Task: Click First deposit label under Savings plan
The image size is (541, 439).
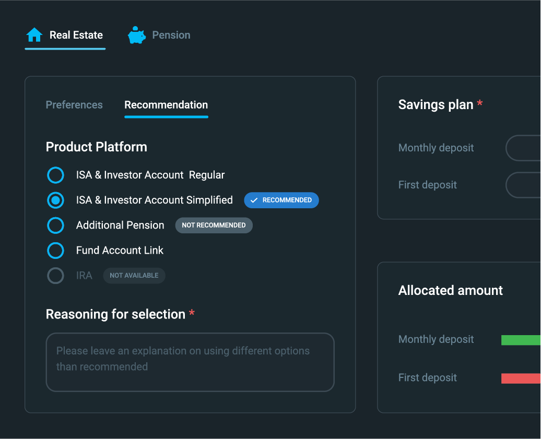Action: (428, 185)
